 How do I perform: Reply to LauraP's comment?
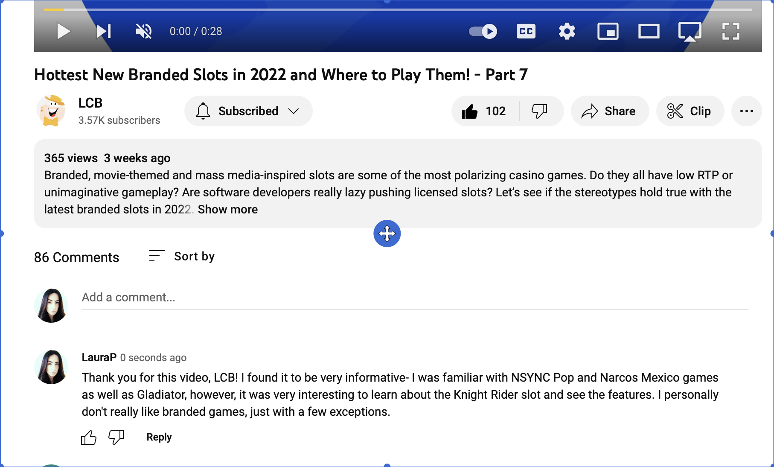(159, 437)
